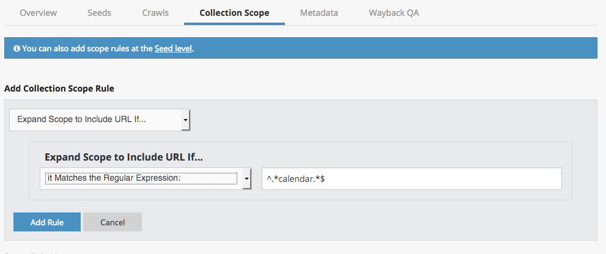
Task: Click the arrow beside the Regular Expression dropdown
Action: [x=246, y=178]
